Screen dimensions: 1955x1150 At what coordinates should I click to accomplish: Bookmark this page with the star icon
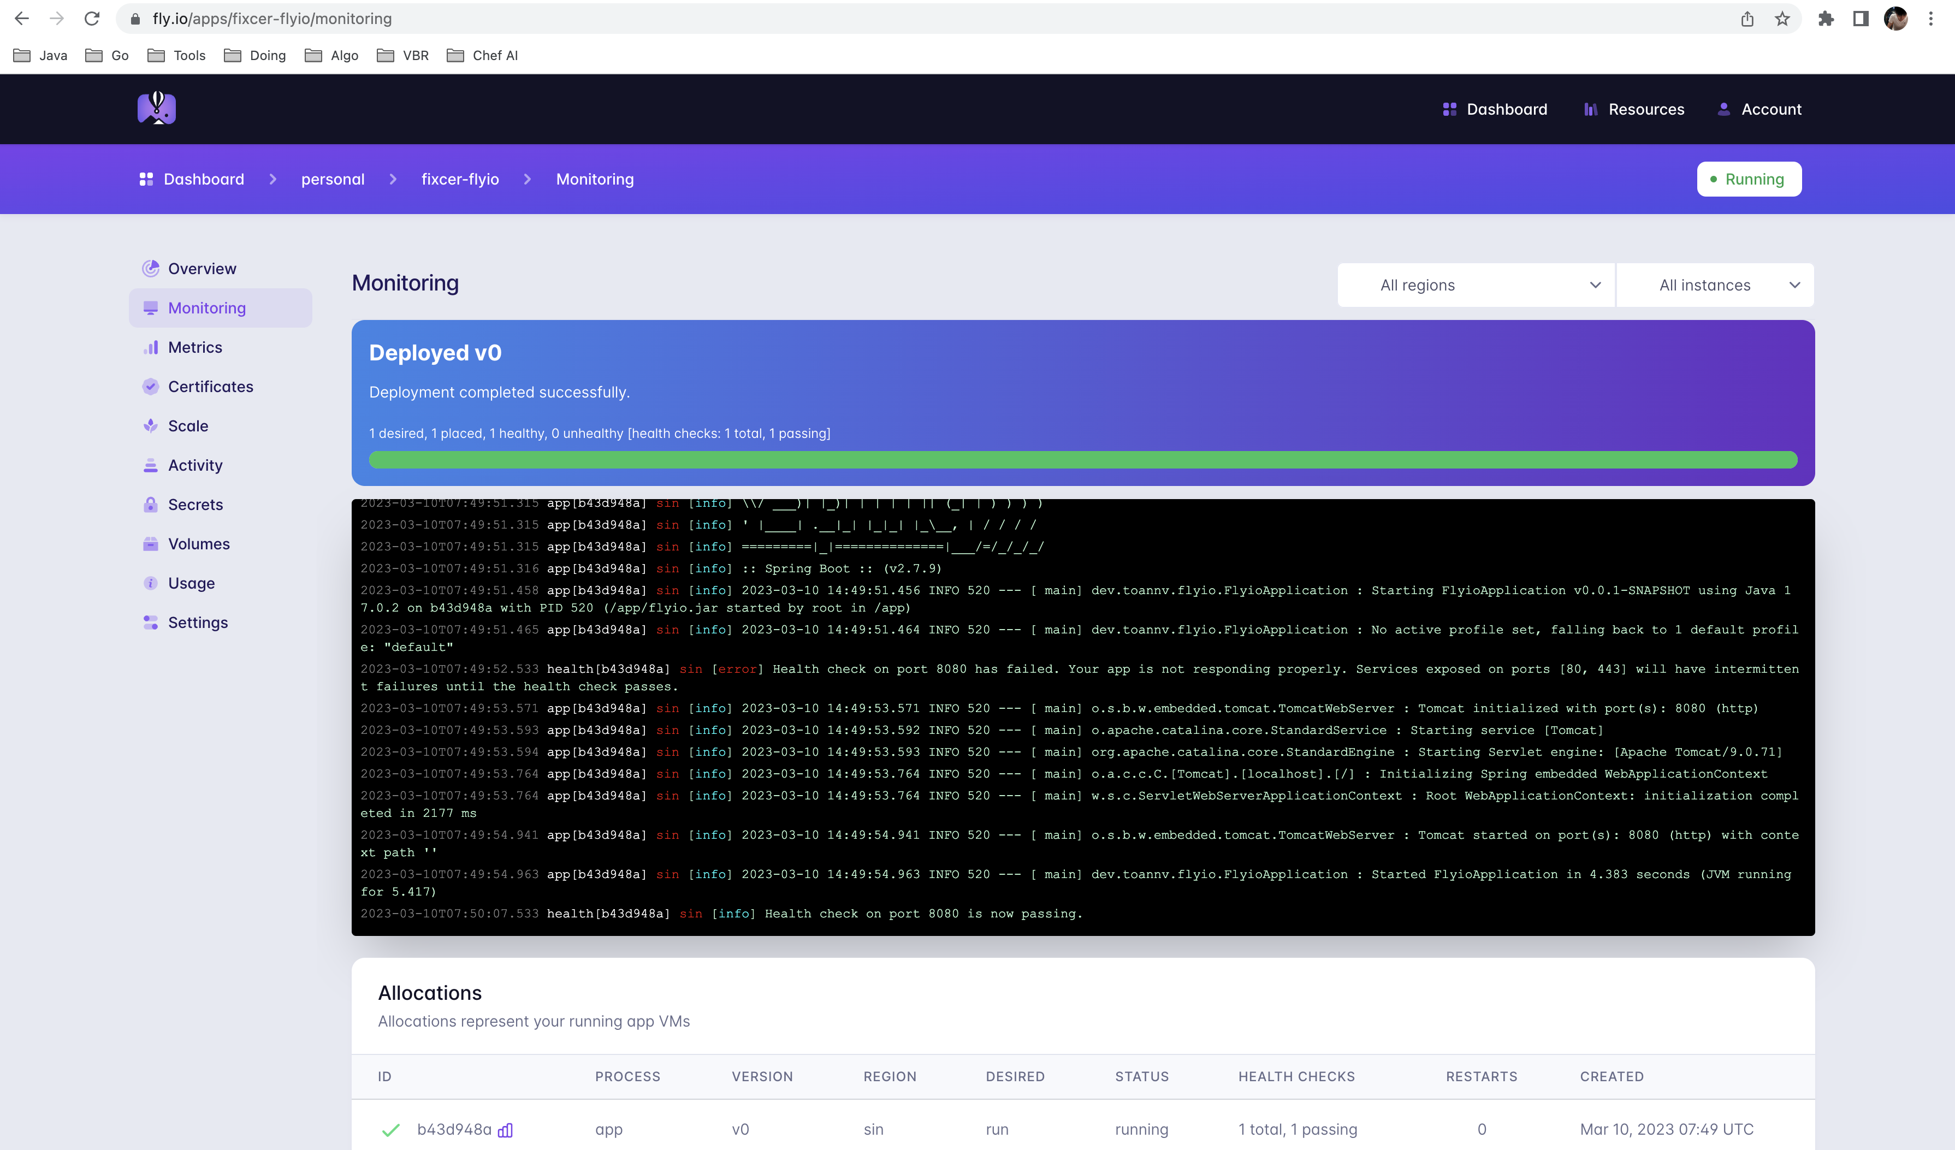pos(1782,19)
